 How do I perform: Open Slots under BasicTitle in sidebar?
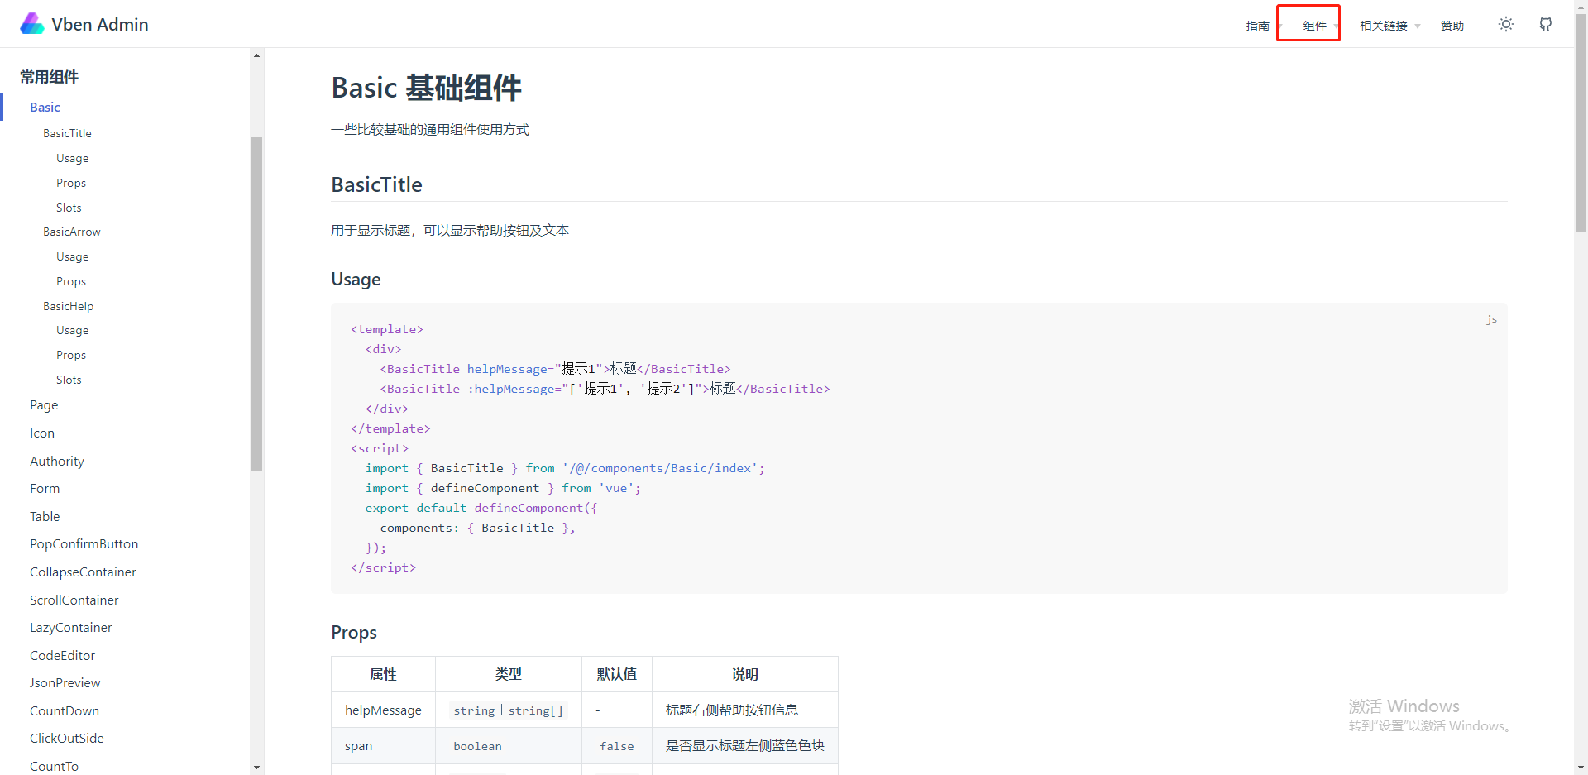(x=69, y=208)
